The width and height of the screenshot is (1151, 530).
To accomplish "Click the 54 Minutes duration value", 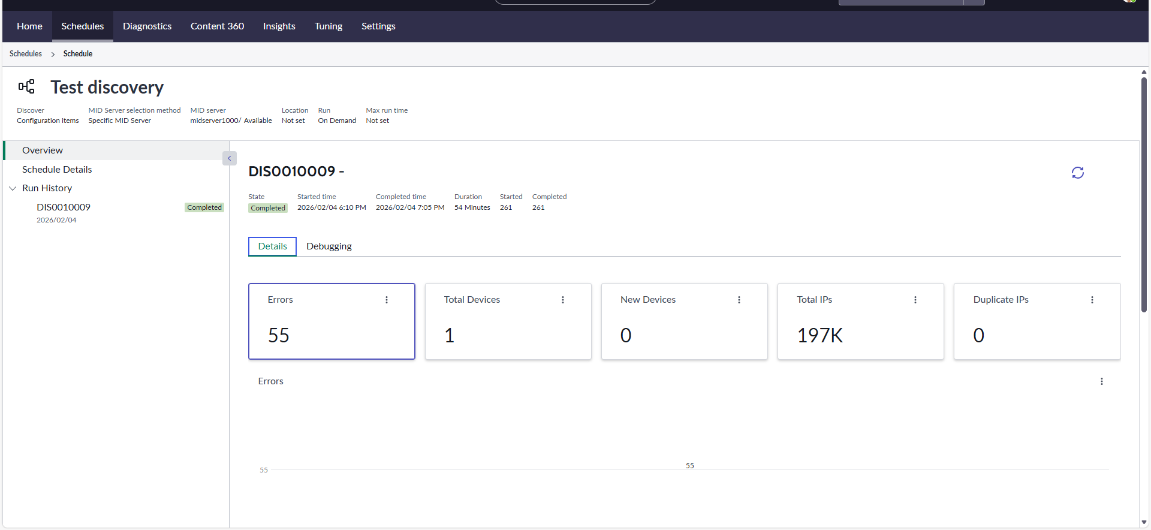I will pos(472,207).
